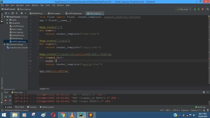Toggle the Favorites side tool window button
Image resolution: width=210 pixels, height=118 pixels.
point(2,98)
